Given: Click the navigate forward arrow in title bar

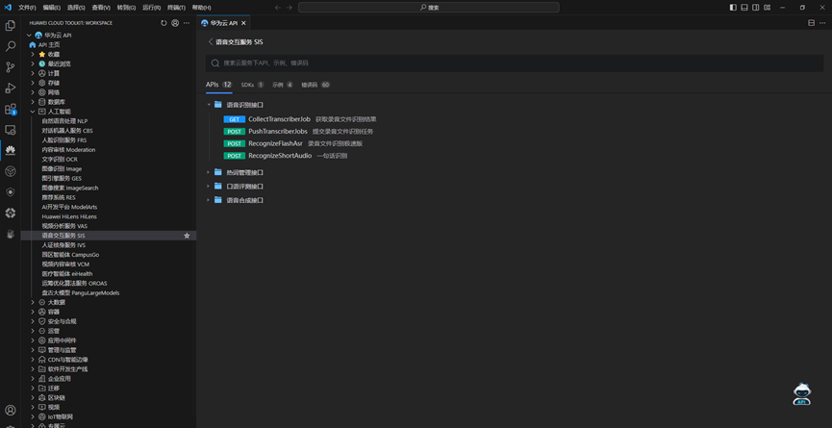Looking at the screenshot, I should 290,8.
